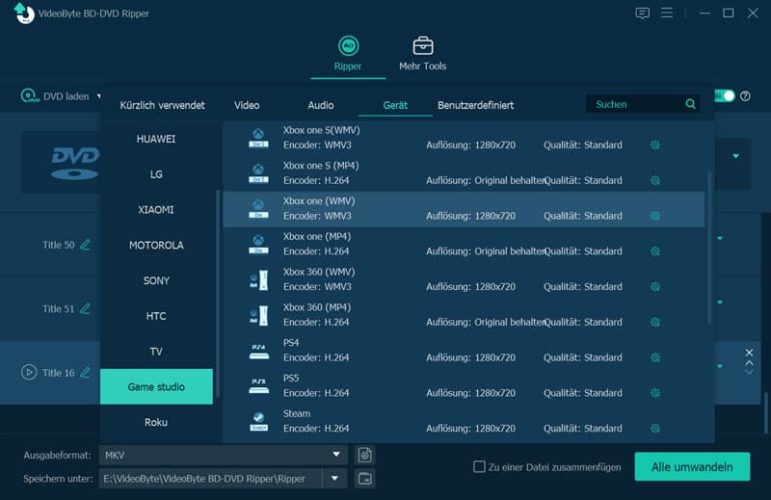Expand format dropdown for Title 51
The width and height of the screenshot is (771, 500).
point(720,303)
